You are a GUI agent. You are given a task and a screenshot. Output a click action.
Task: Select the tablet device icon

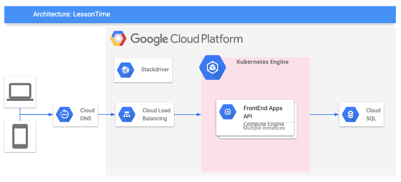tap(20, 136)
